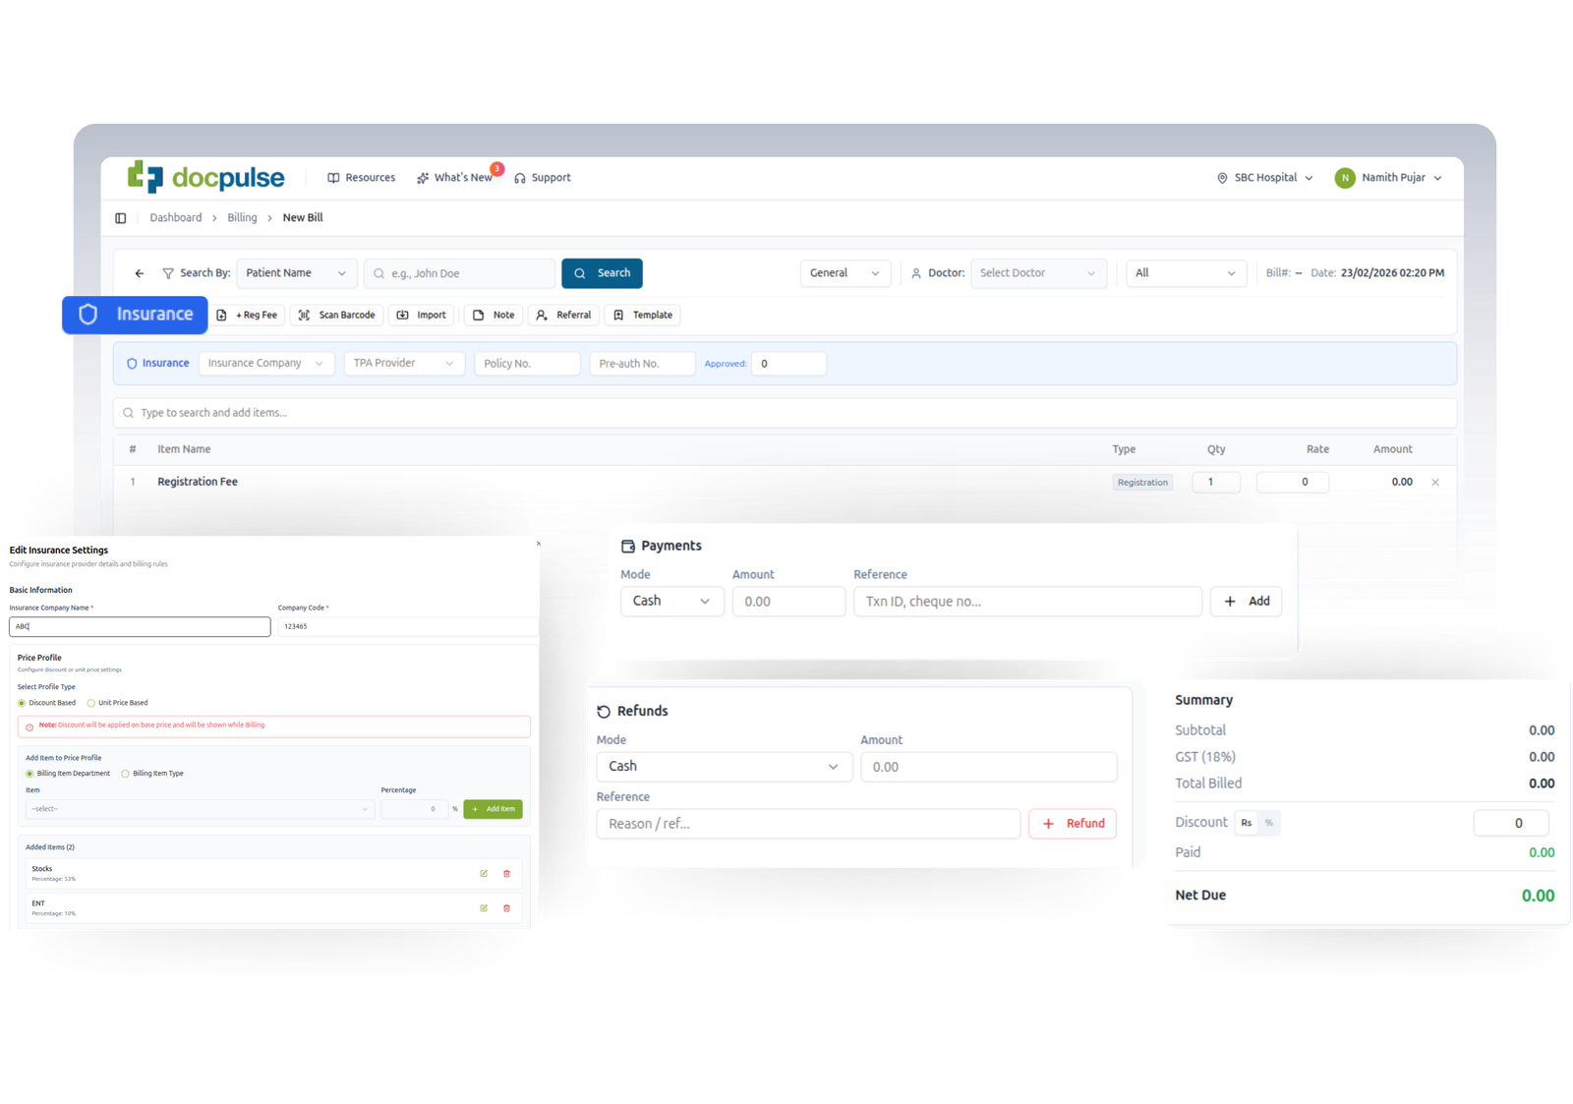The image size is (1573, 1104).
Task: Type in the Policy No. field
Action: click(x=527, y=363)
